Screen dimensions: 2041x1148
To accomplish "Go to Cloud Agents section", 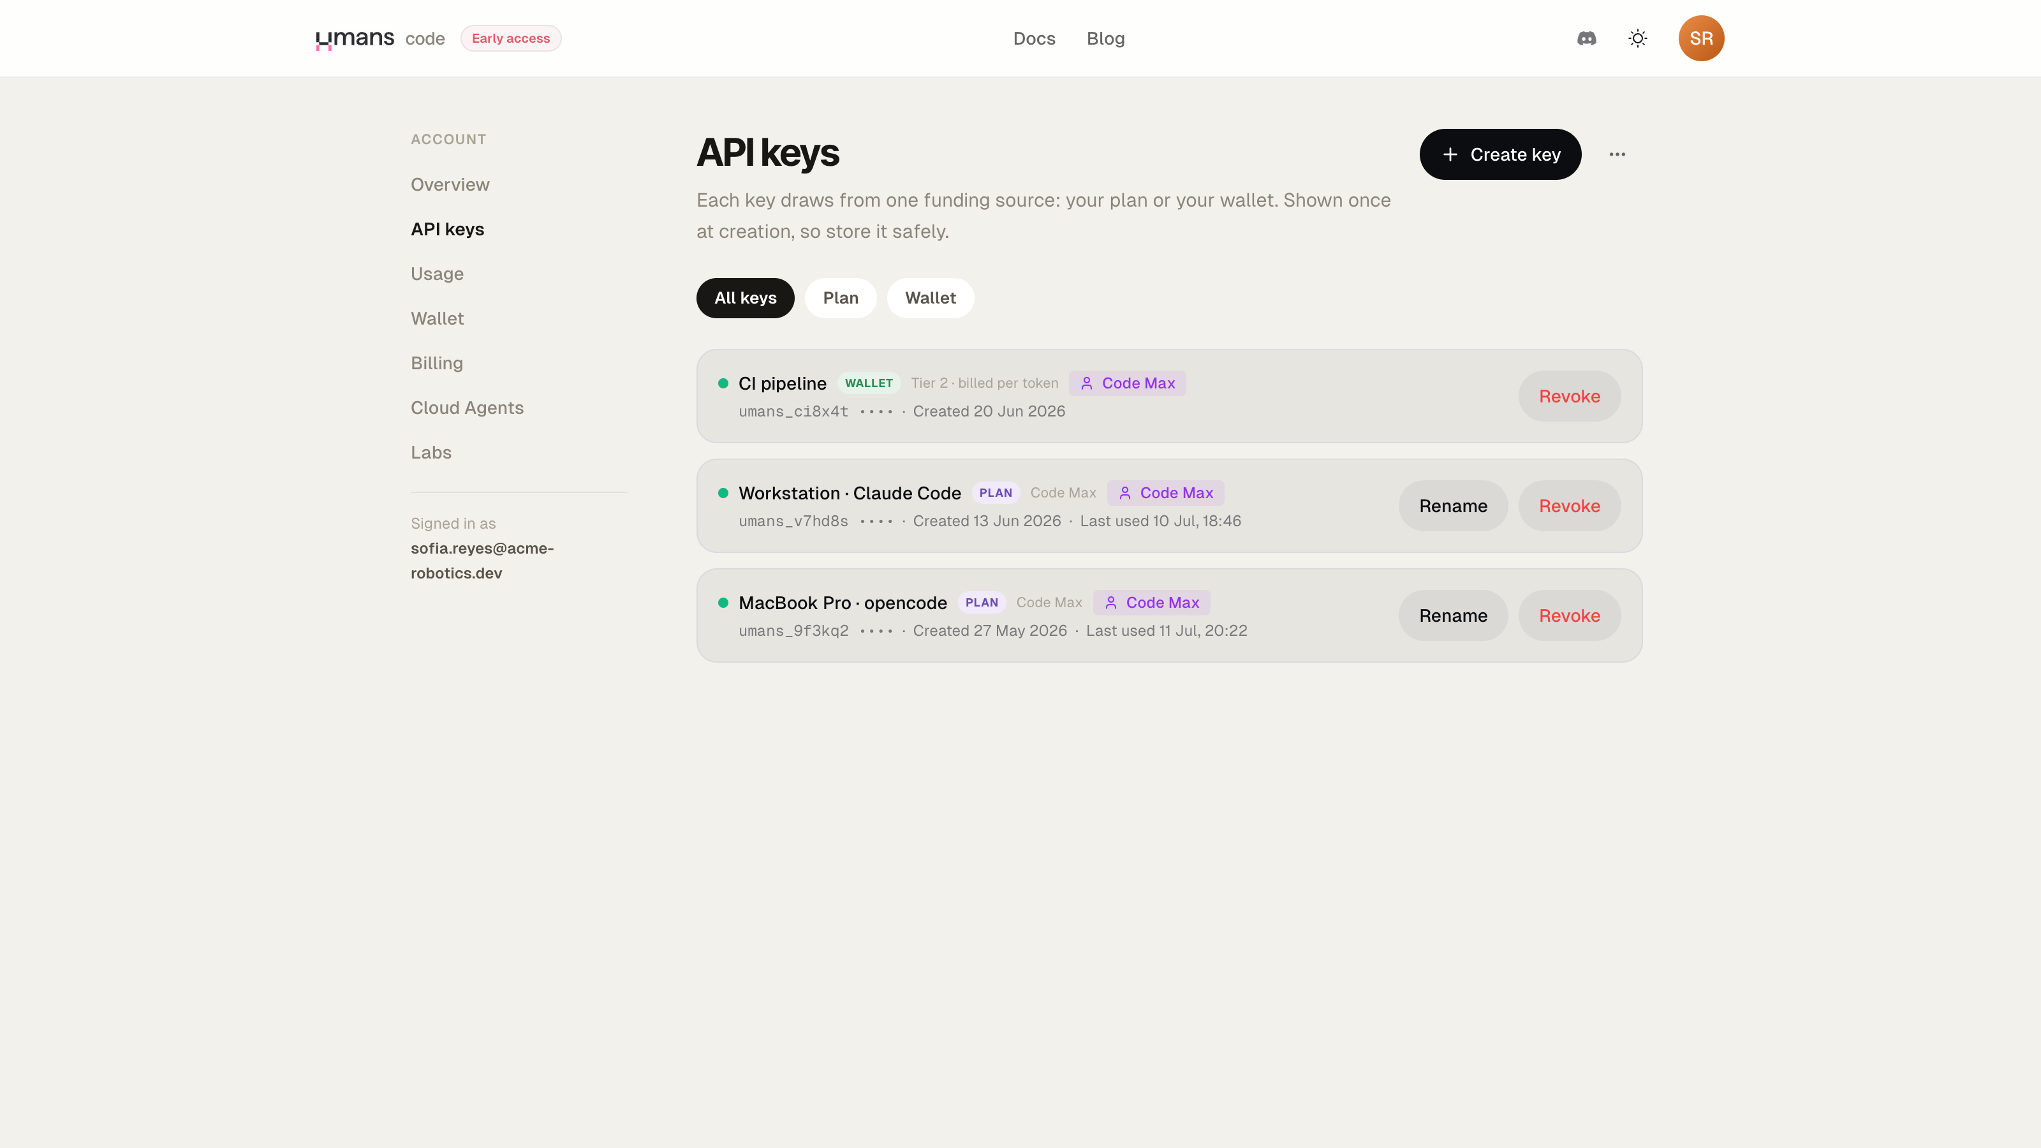I will [468, 408].
